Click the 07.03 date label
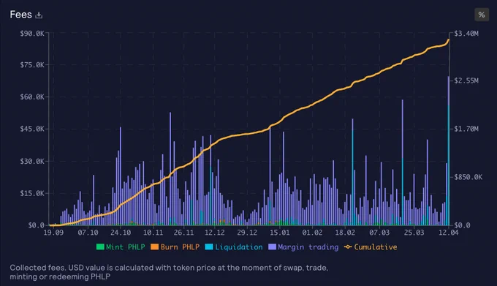The image size is (497, 286). click(379, 233)
